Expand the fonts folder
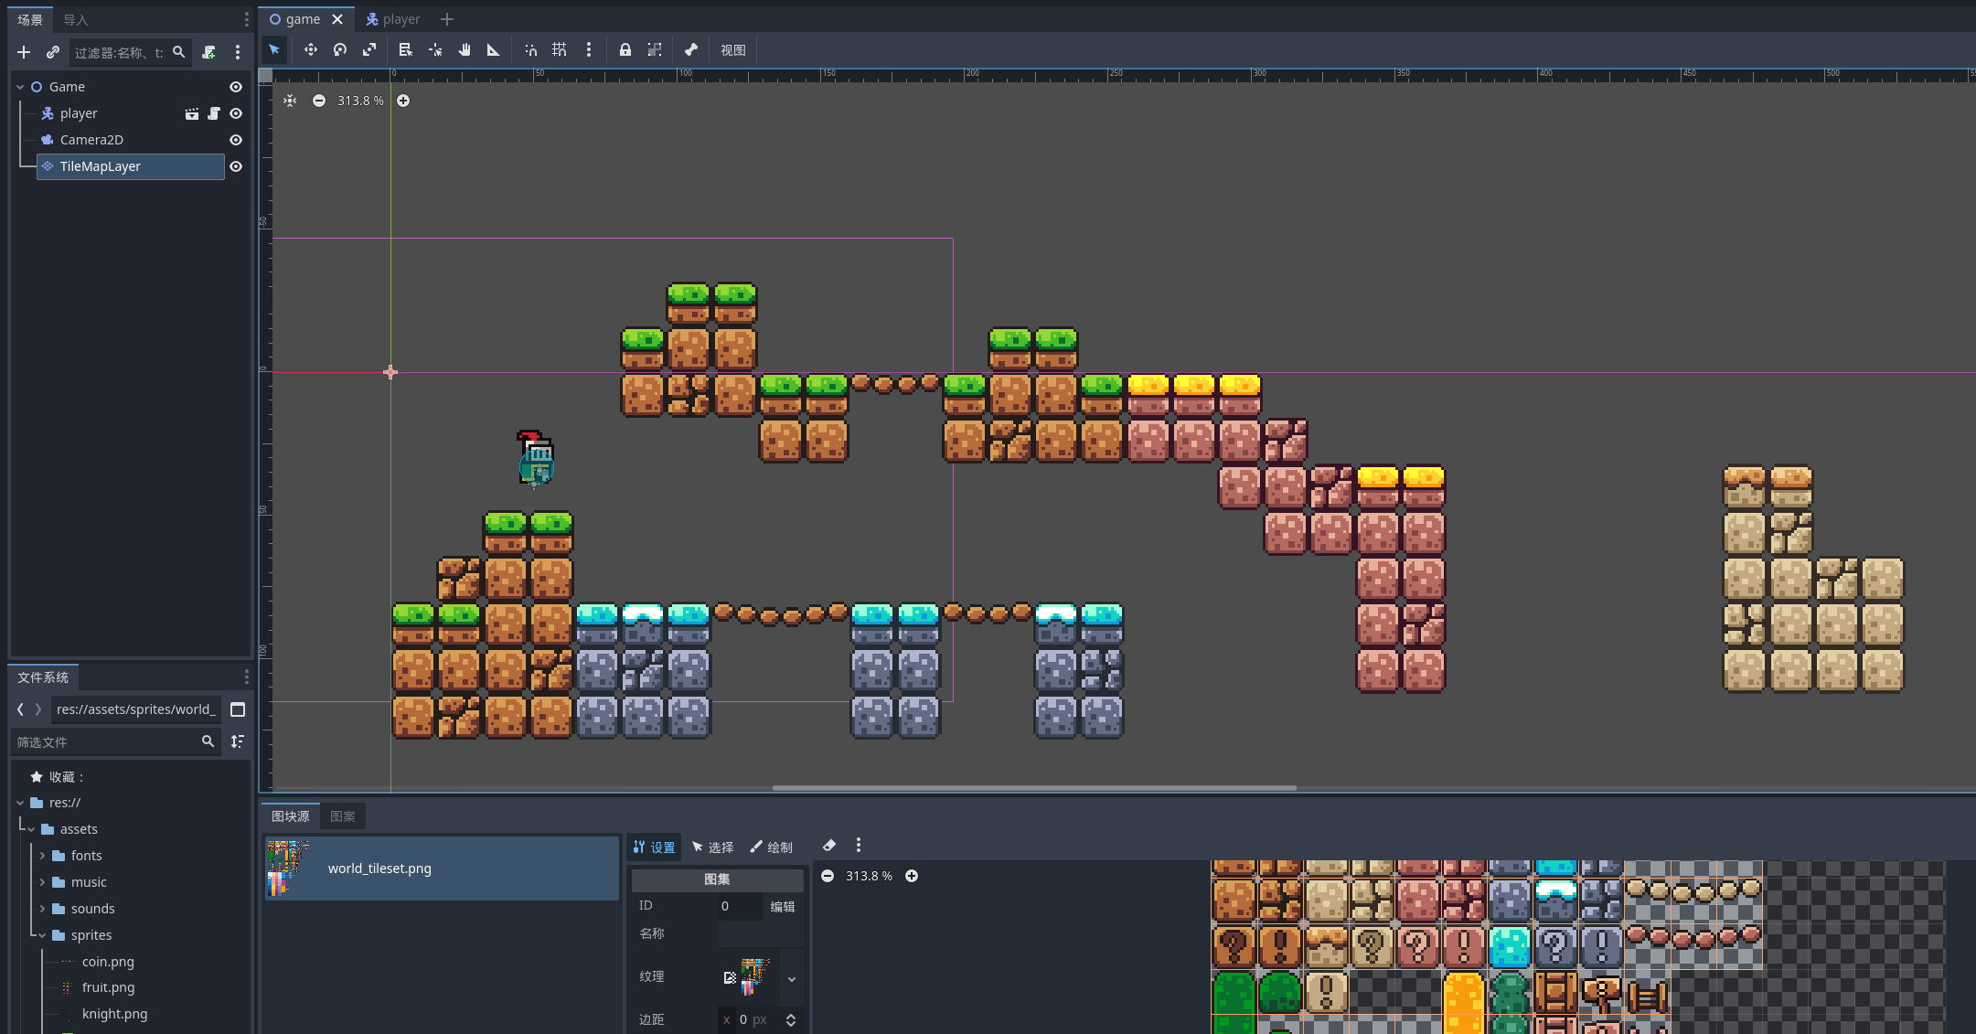 click(42, 856)
